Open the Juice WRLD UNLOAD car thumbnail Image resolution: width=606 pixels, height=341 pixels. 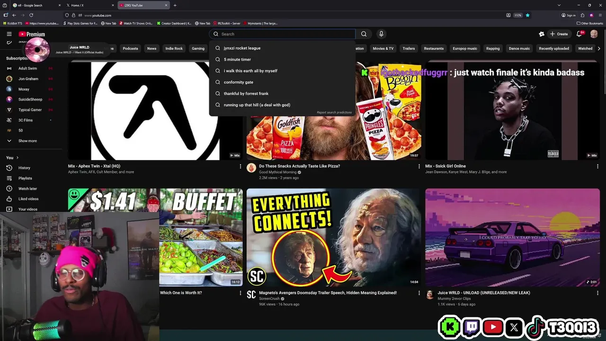coord(512,238)
